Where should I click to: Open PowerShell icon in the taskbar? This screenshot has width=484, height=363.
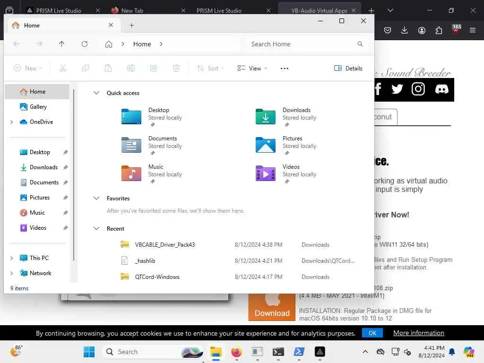click(299, 352)
